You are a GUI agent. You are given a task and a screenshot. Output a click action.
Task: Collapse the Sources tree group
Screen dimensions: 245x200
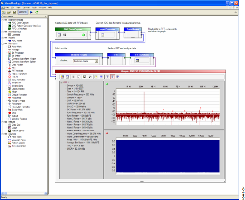tap(2, 134)
